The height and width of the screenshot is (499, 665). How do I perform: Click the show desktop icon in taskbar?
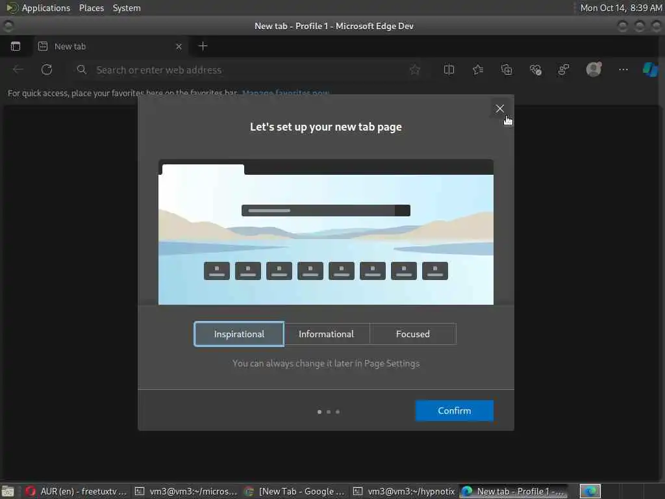tap(8, 491)
